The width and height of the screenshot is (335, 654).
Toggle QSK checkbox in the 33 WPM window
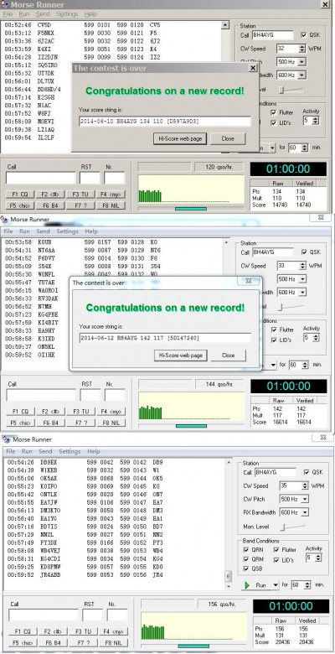pyautogui.click(x=304, y=252)
